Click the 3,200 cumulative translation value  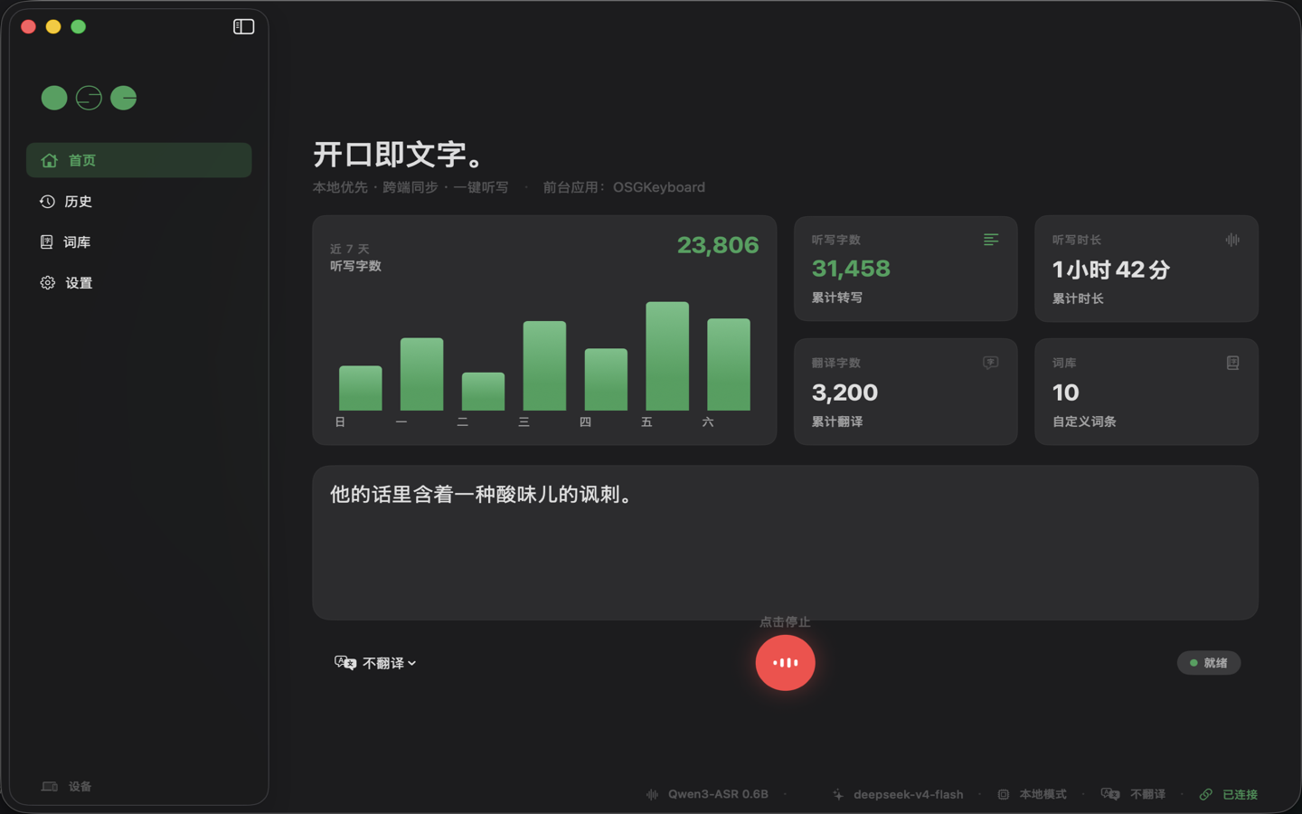[844, 393]
